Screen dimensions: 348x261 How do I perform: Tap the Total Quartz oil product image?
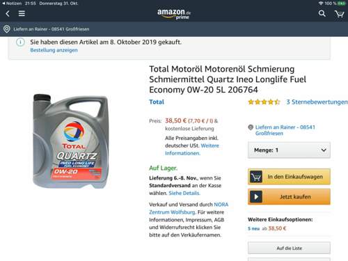(71, 141)
